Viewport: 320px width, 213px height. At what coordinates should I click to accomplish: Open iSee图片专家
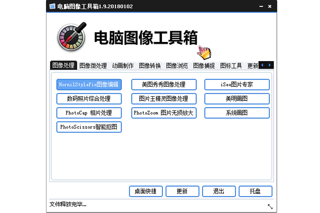[x=237, y=85]
